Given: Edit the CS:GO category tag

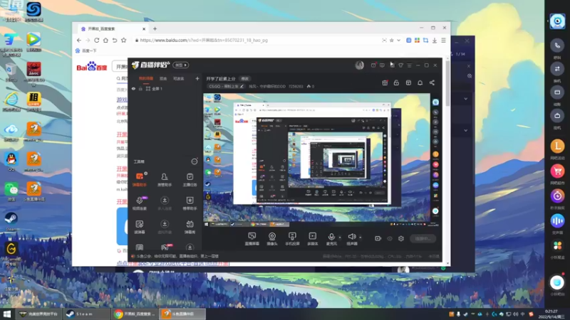Looking at the screenshot, I should (226, 86).
